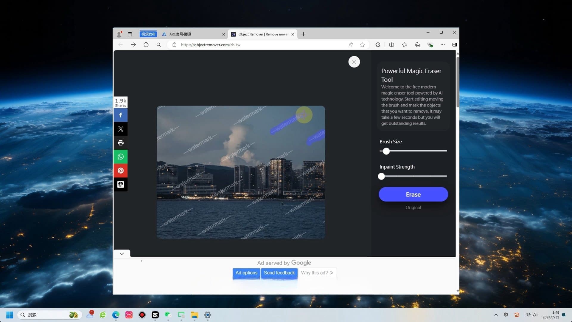Click the watermarked cityscape image canvas
This screenshot has height=322, width=572.
[241, 172]
